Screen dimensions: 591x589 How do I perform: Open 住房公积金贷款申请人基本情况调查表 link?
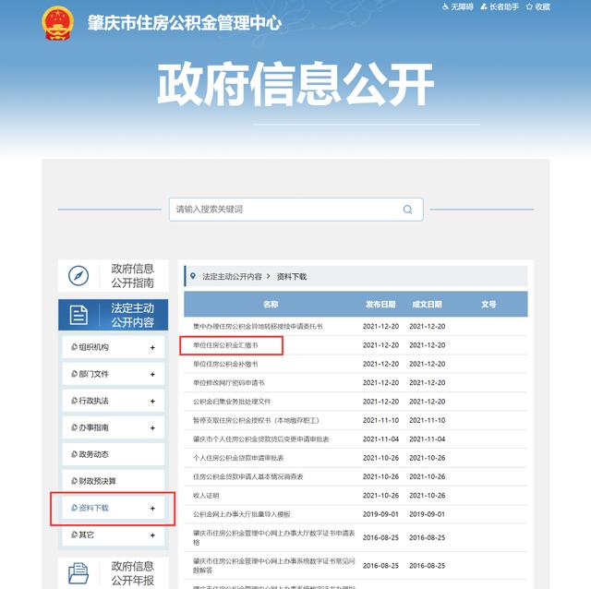(x=248, y=477)
